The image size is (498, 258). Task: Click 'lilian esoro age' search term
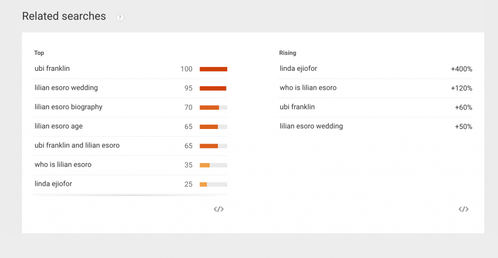point(59,126)
